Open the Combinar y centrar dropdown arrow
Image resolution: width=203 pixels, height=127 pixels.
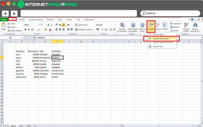pyautogui.click(x=93, y=30)
